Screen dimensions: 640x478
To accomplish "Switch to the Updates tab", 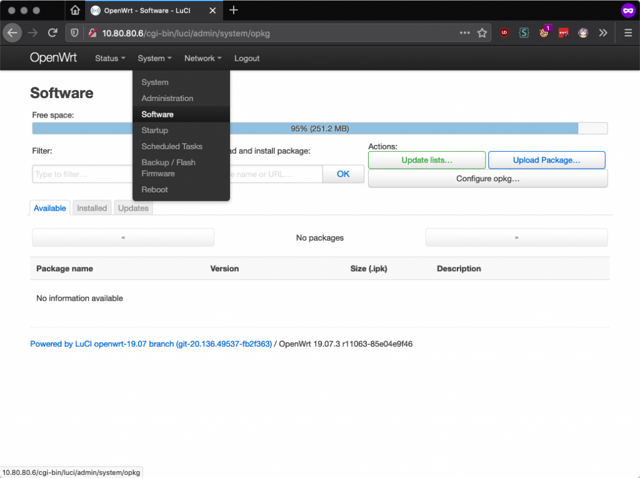I will (133, 208).
